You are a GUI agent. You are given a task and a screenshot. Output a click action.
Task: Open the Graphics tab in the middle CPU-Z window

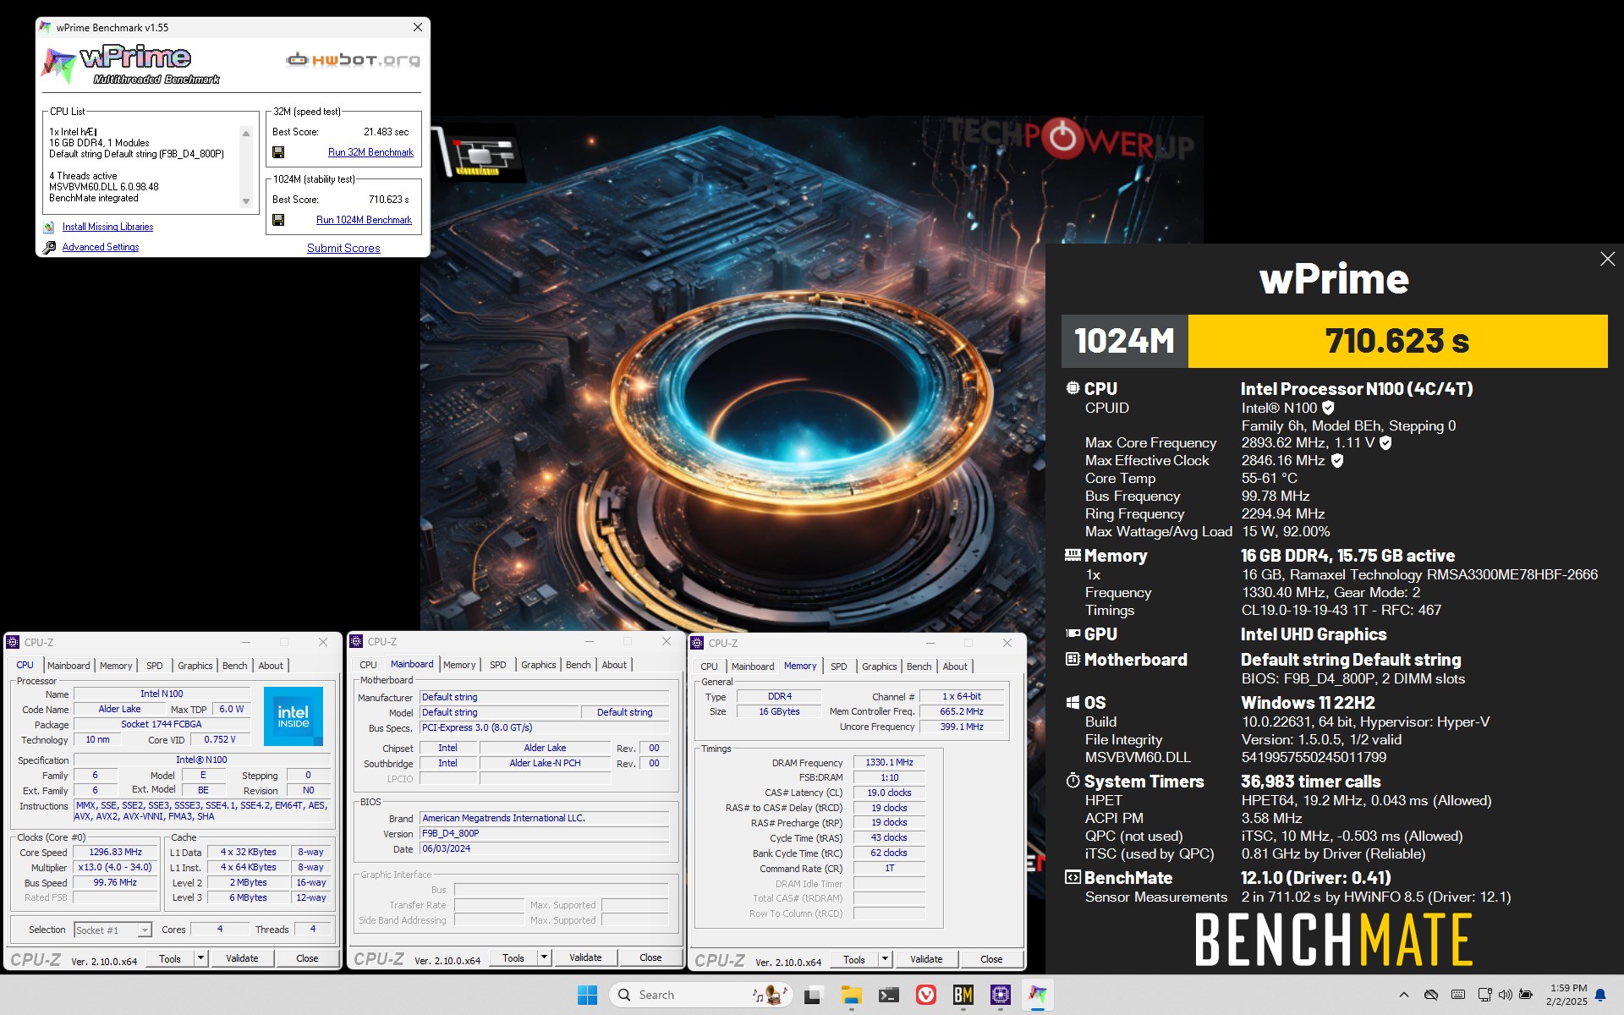tap(539, 665)
